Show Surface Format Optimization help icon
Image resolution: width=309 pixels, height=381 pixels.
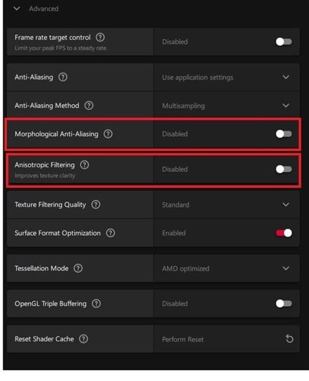tap(110, 233)
